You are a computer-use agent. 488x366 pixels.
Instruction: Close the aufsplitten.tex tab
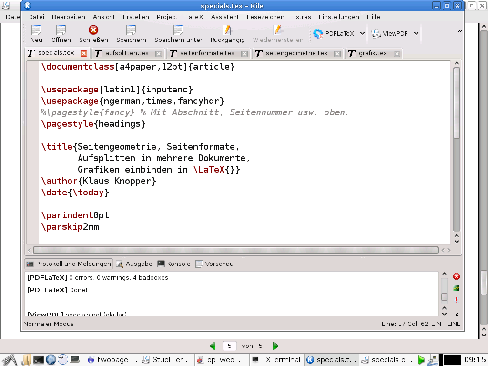coord(159,53)
